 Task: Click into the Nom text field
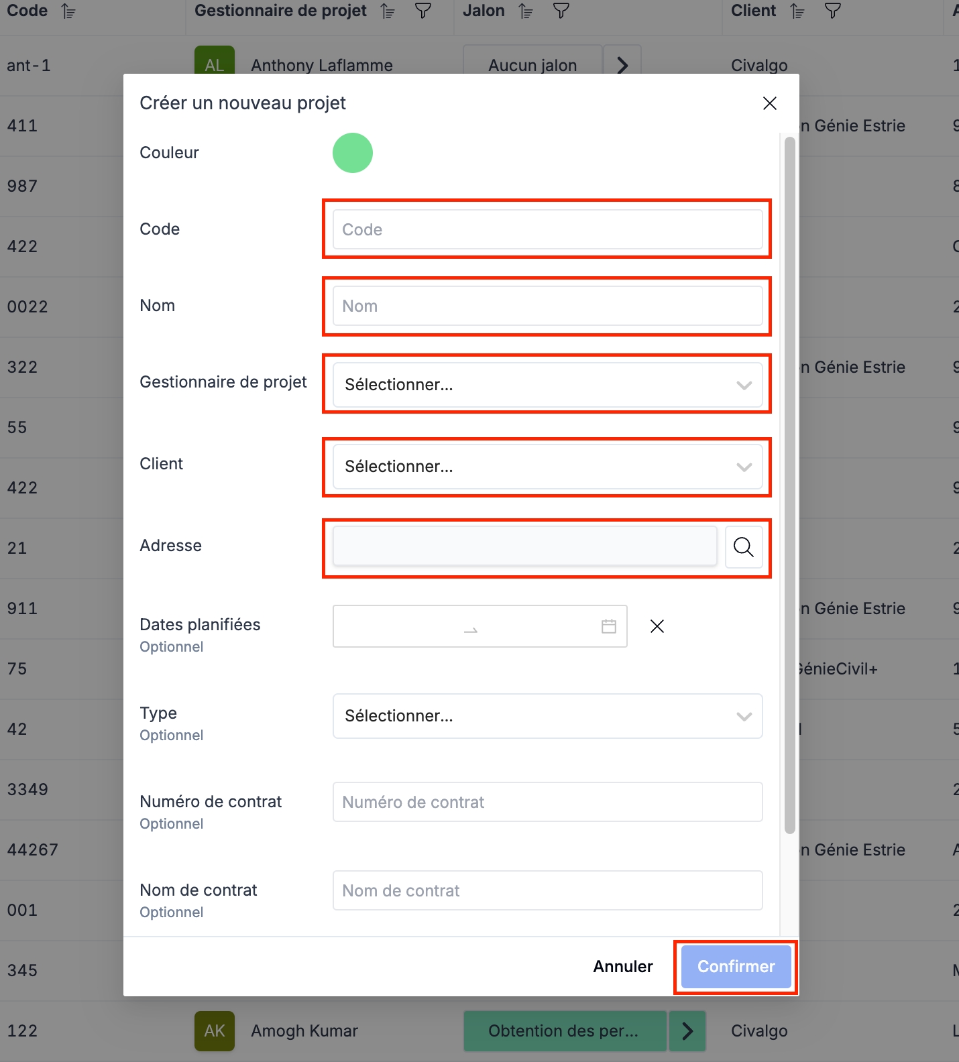coord(547,306)
